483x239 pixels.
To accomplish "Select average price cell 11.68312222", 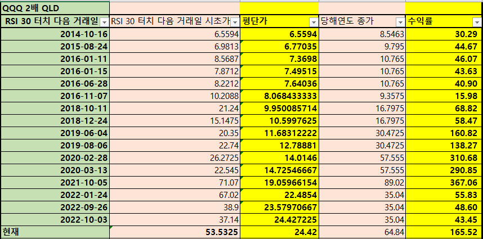I will [279, 133].
